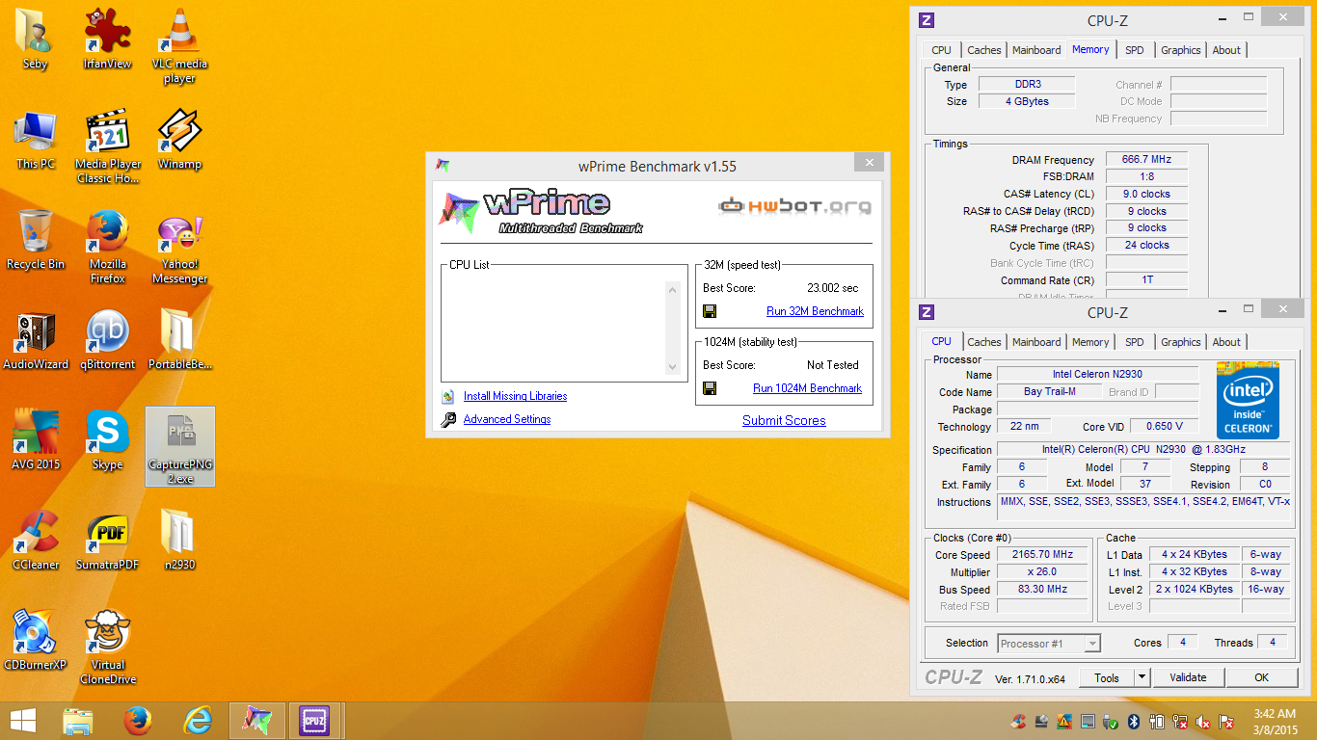This screenshot has height=740, width=1317.
Task: Click the taskbar clock showing 3:42 AM
Action: click(1274, 722)
